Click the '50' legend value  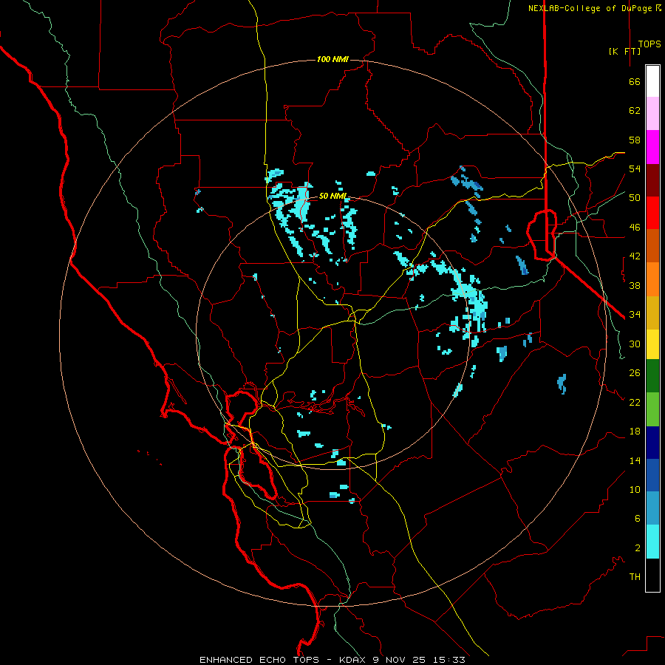635,198
